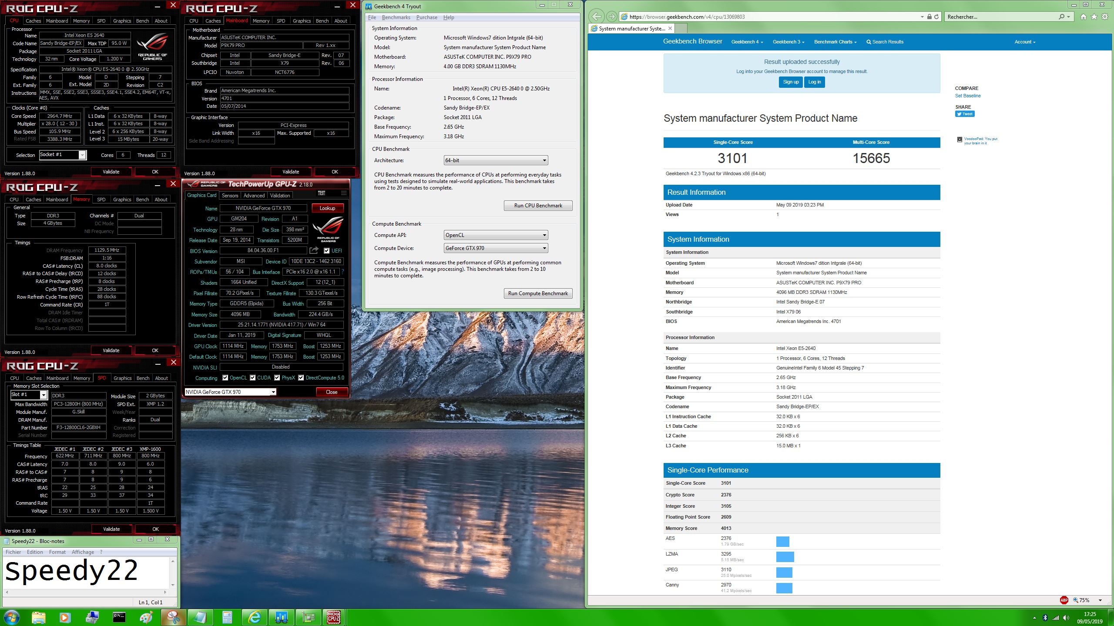Click the refresh icon in the address bar
This screenshot has height=626, width=1114.
click(x=936, y=17)
